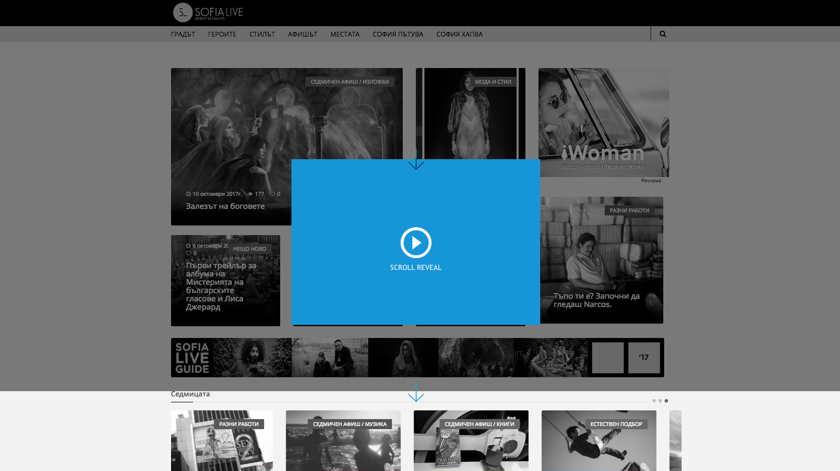Open the iWoman advertisement banner
The height and width of the screenshot is (471, 840).
tap(603, 123)
